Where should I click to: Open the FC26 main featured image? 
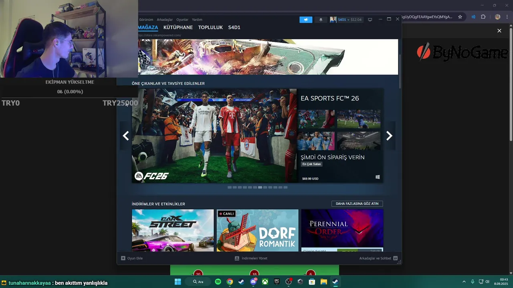point(214,136)
